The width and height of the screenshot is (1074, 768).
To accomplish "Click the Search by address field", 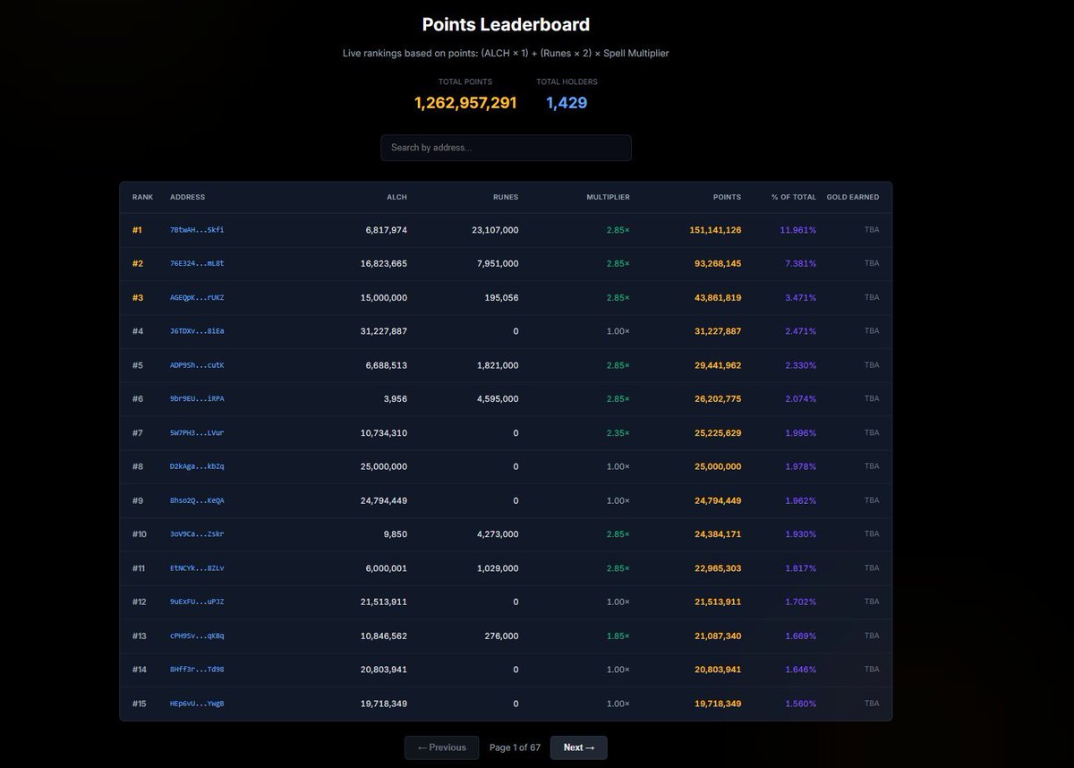I will (x=506, y=148).
